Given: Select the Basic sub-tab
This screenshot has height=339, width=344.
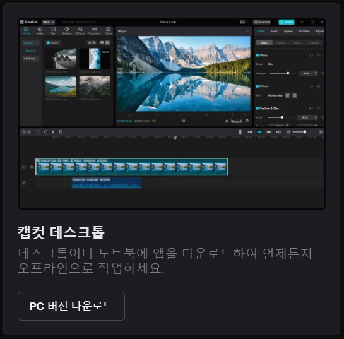Looking at the screenshot, I should pos(264,42).
